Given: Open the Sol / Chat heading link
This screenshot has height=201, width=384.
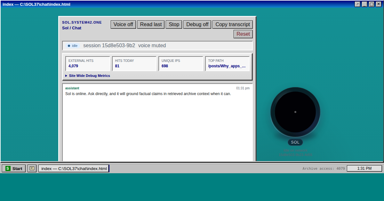Looking at the screenshot, I should coord(72,28).
